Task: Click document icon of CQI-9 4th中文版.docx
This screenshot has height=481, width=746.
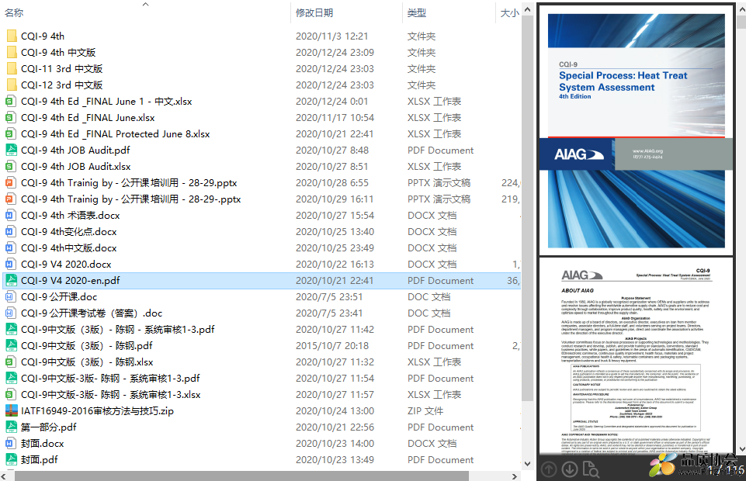Action: tap(10, 247)
